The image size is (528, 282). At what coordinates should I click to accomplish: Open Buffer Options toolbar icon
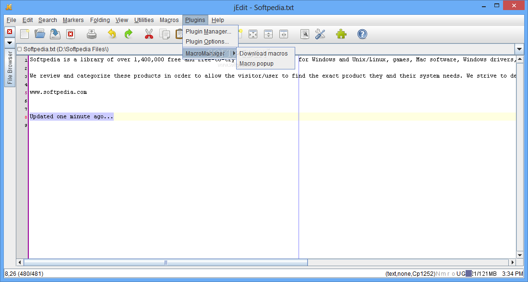(x=305, y=34)
